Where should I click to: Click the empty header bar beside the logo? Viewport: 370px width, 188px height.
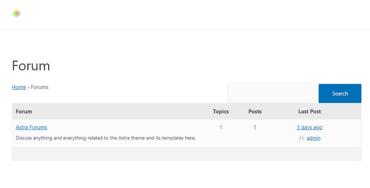[185, 14]
